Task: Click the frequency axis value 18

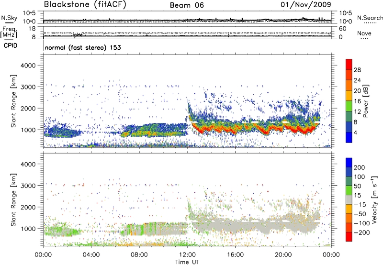Action: [x=32, y=29]
